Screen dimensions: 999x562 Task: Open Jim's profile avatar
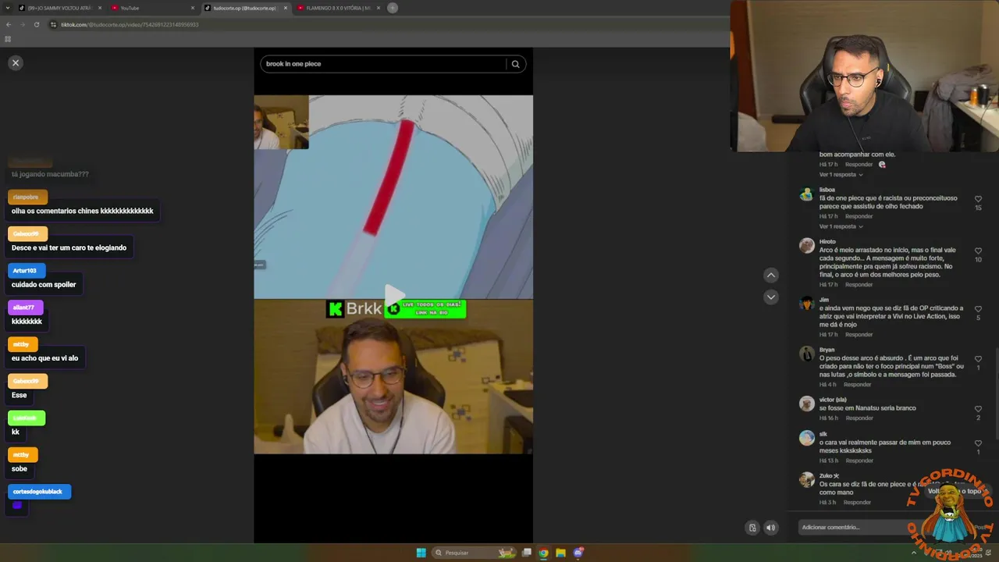[807, 304]
